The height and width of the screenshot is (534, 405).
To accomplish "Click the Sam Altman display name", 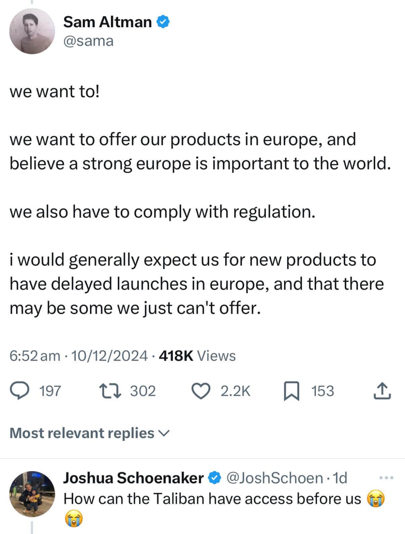I will point(107,22).
